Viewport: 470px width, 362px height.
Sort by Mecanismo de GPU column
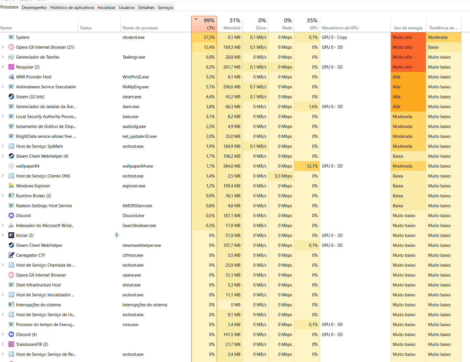coord(355,24)
